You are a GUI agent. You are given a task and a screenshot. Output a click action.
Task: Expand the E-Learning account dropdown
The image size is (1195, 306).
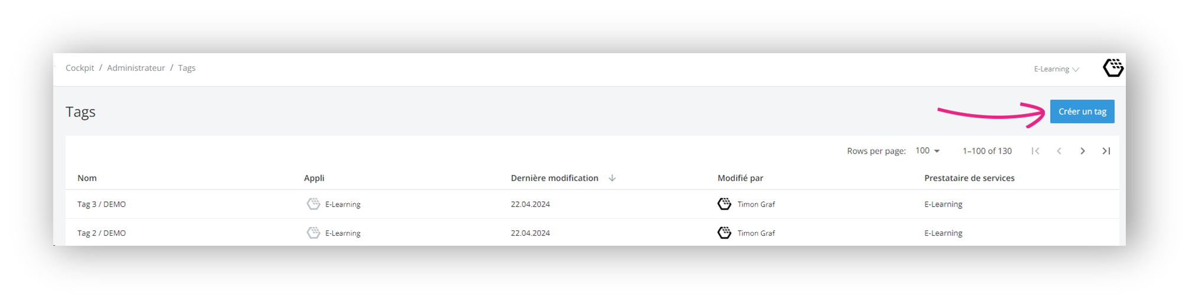click(x=1056, y=69)
